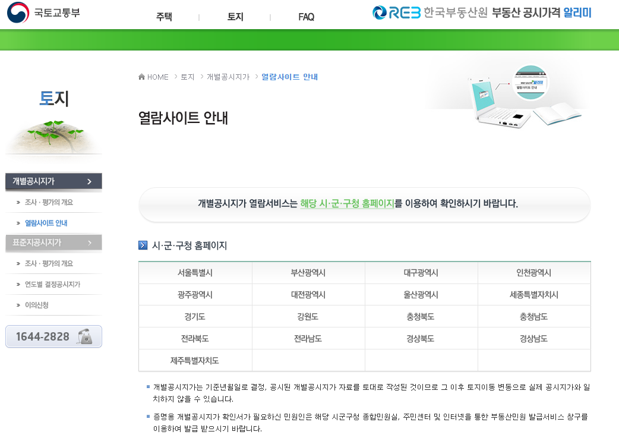Expand the 표준지공시지가 sidebar section

point(53,242)
